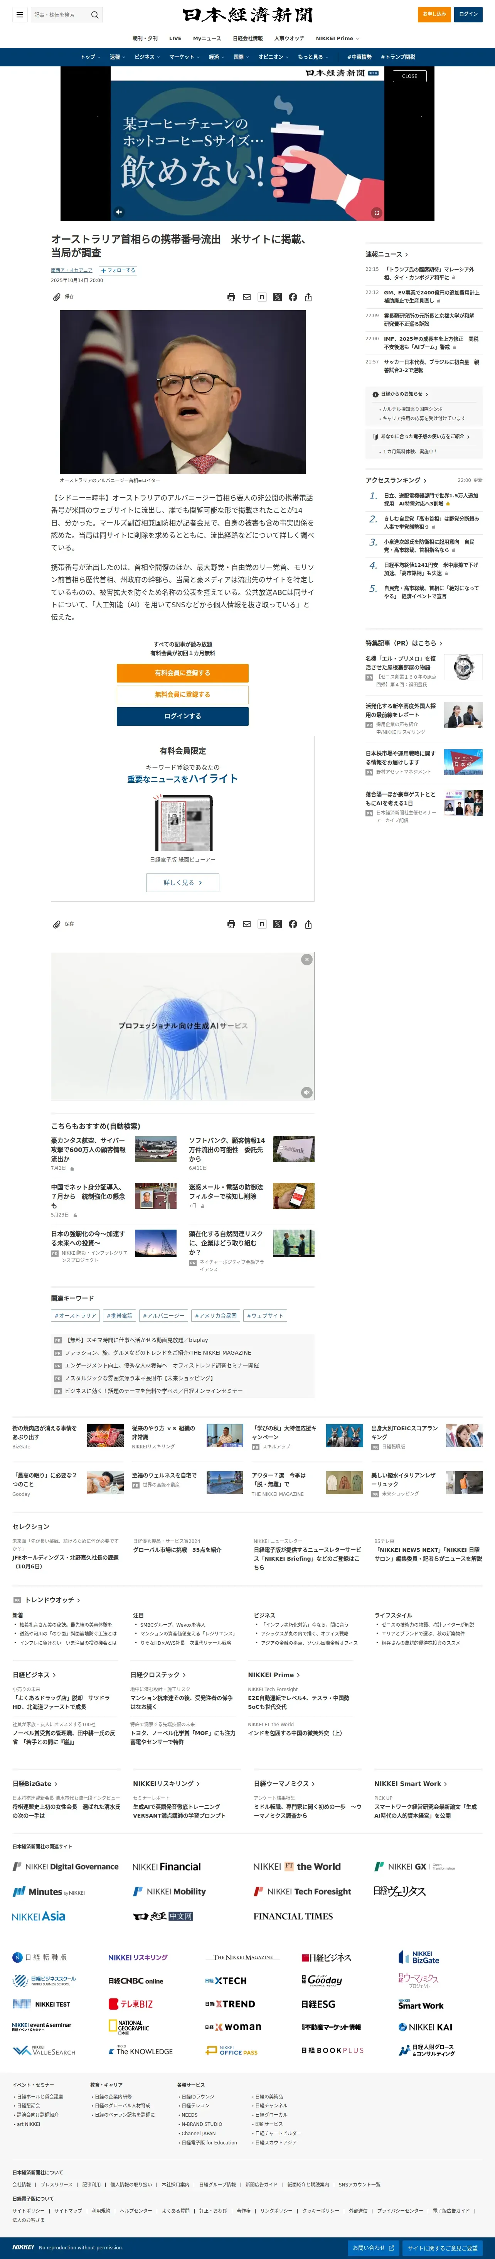495x2259 pixels.
Task: Share on X via top icon
Action: (x=278, y=297)
